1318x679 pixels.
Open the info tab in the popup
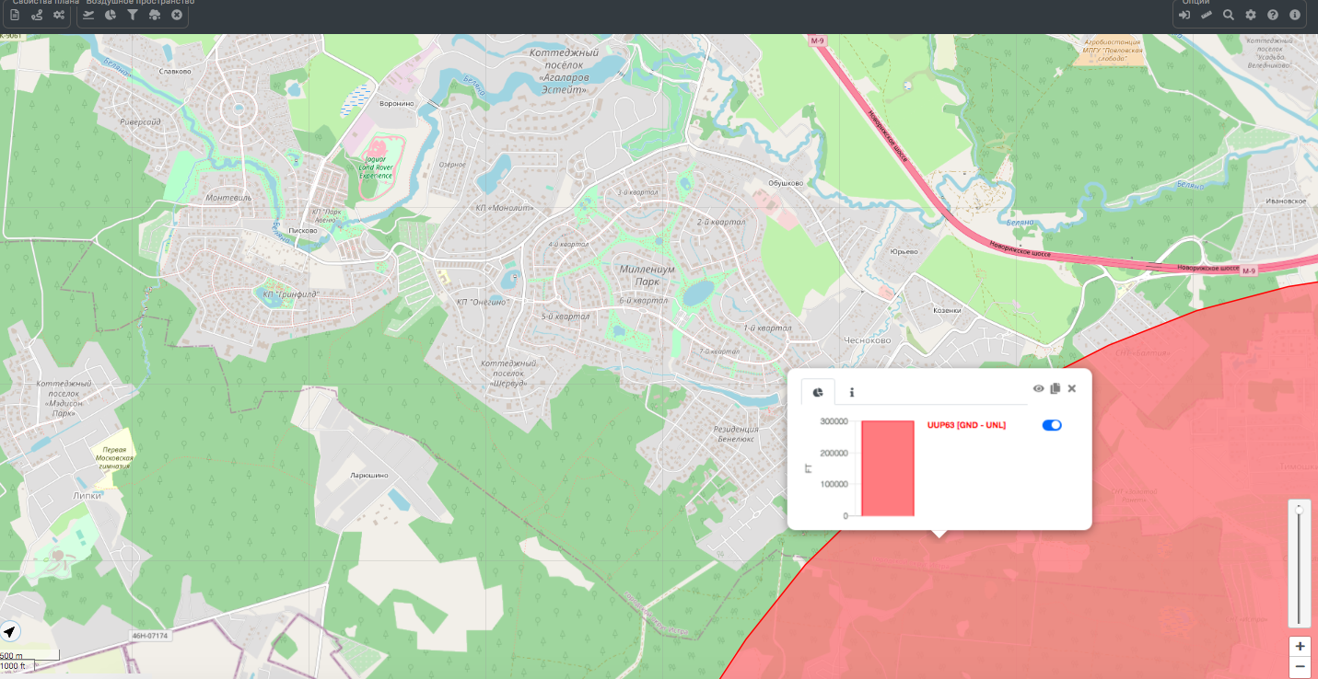(x=851, y=393)
